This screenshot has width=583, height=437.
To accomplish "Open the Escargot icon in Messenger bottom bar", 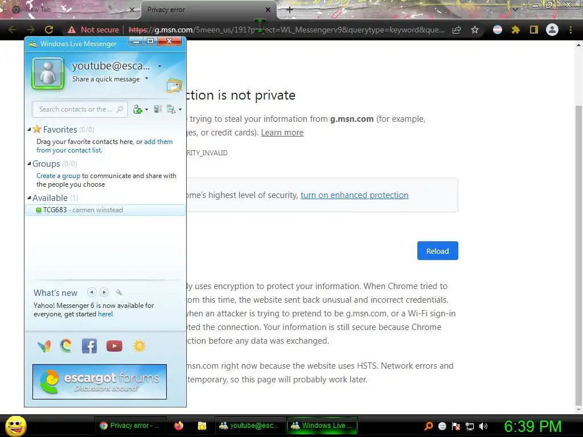I will click(66, 345).
